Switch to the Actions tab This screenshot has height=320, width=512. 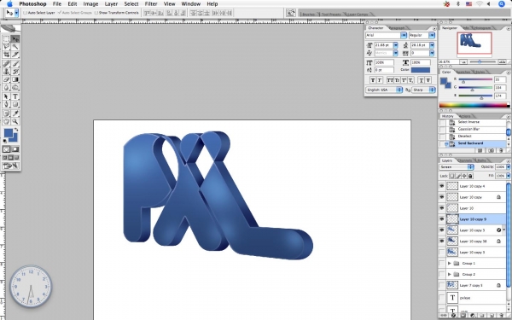coord(465,116)
